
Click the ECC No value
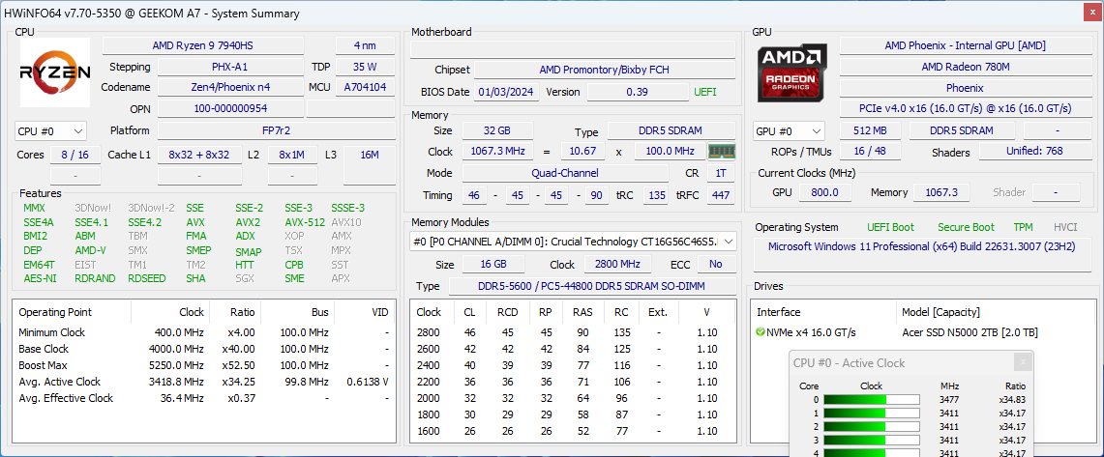(716, 265)
